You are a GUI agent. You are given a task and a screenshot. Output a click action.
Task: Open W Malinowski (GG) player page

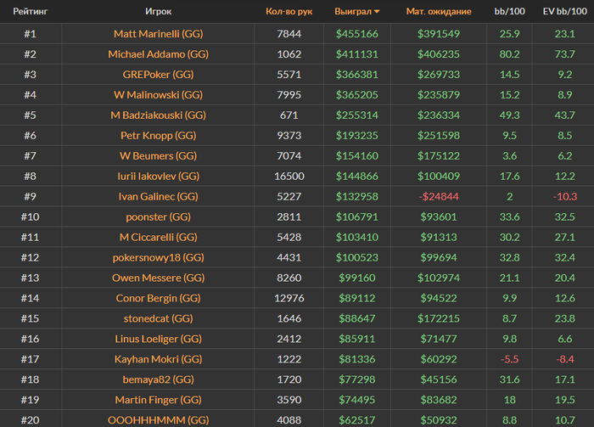(159, 95)
